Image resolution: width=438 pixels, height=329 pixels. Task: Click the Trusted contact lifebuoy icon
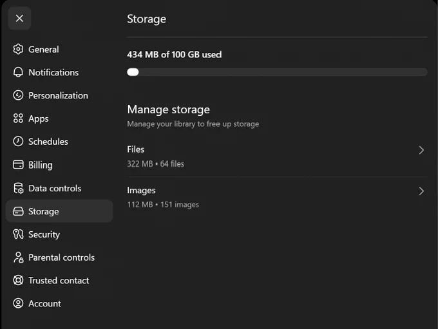(x=18, y=280)
